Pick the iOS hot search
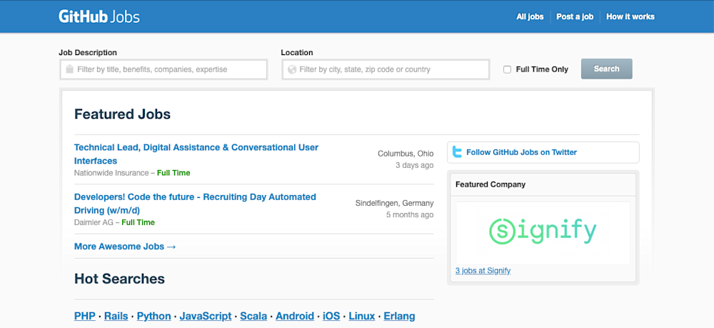This screenshot has height=328, width=714. pos(331,316)
